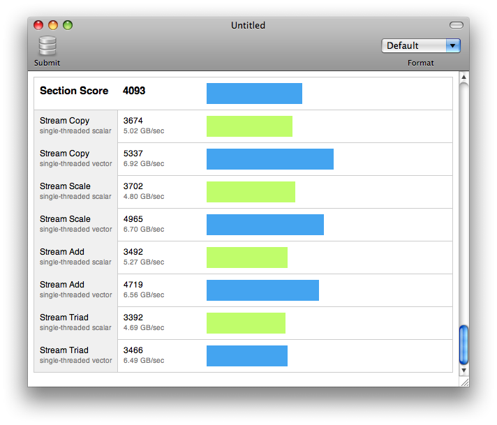Viewport: 497px width, 425px height.
Task: Close the Untitled window with red button
Action: pyautogui.click(x=38, y=25)
